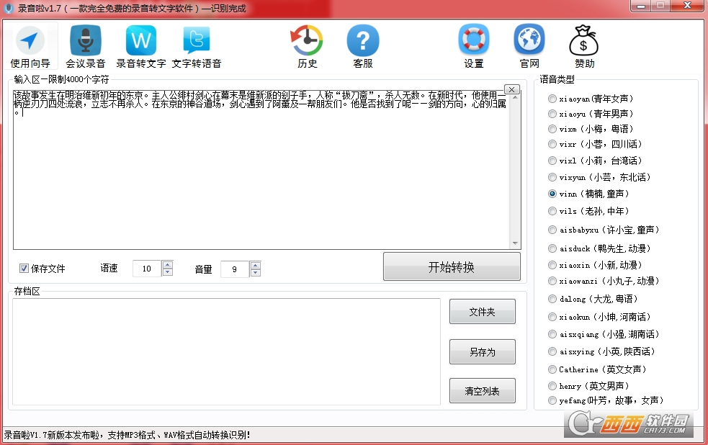Uncheck the 保存文件 checkbox
The width and height of the screenshot is (708, 445).
pos(24,269)
